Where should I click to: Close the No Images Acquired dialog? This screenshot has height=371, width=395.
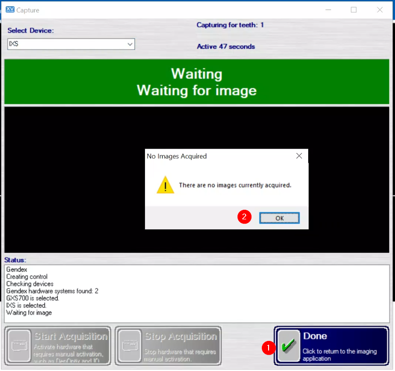point(299,156)
